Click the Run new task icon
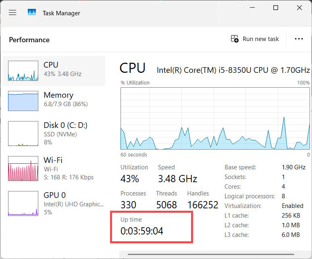This screenshot has height=259, width=312. point(235,39)
